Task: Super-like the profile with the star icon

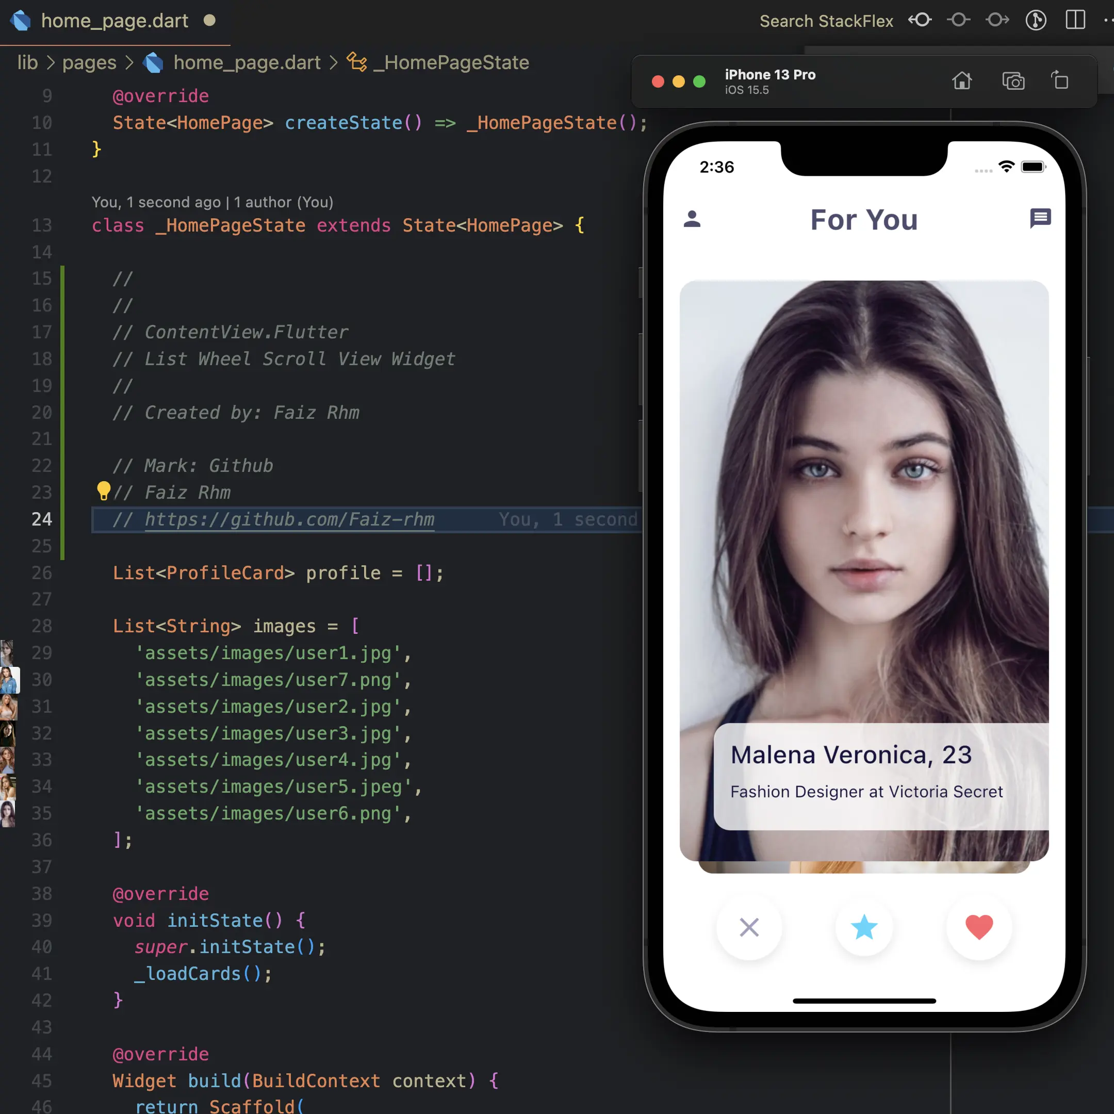Action: tap(863, 927)
